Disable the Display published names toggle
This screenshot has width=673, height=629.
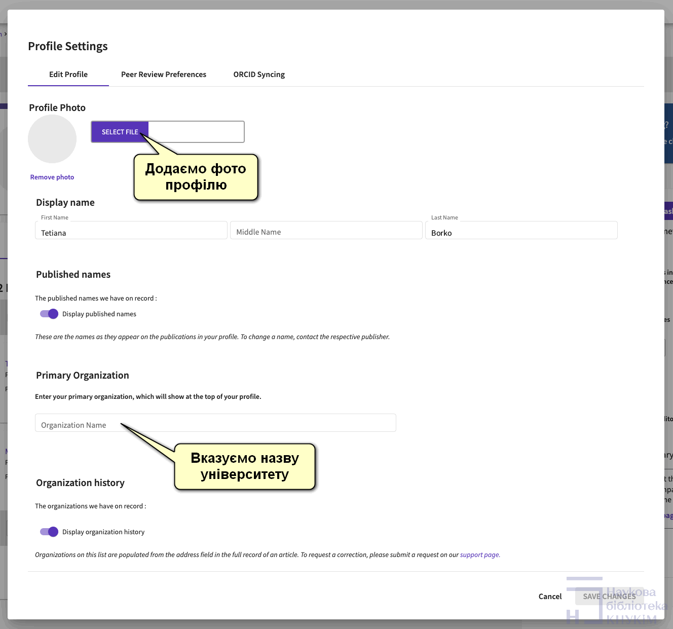[49, 314]
